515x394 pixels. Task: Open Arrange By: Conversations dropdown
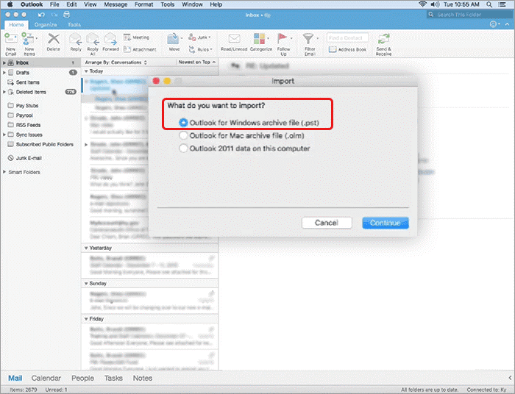(x=116, y=62)
